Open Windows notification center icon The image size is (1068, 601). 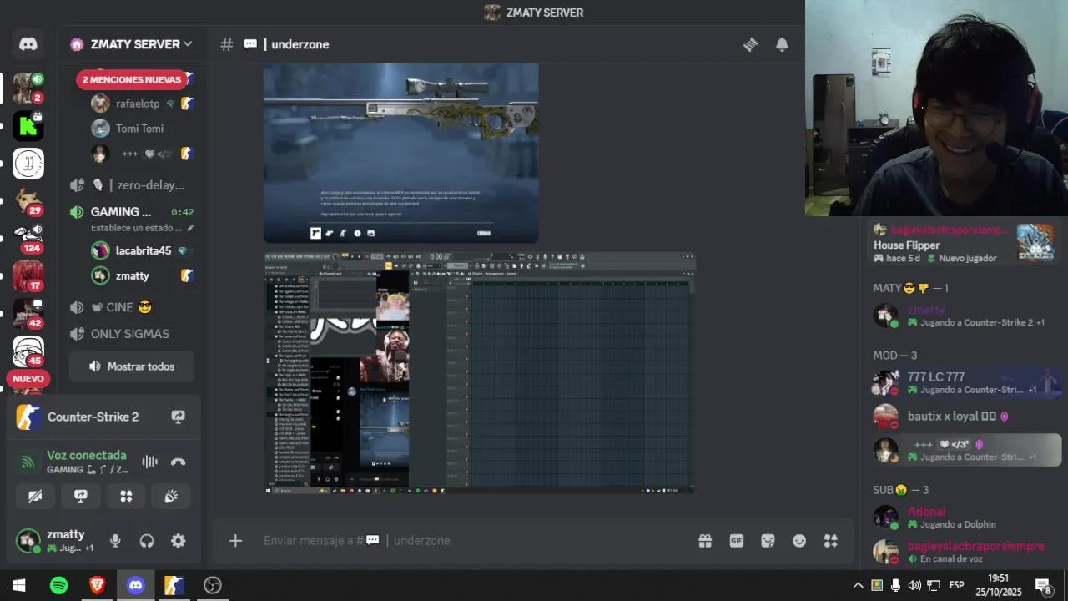tap(1043, 585)
